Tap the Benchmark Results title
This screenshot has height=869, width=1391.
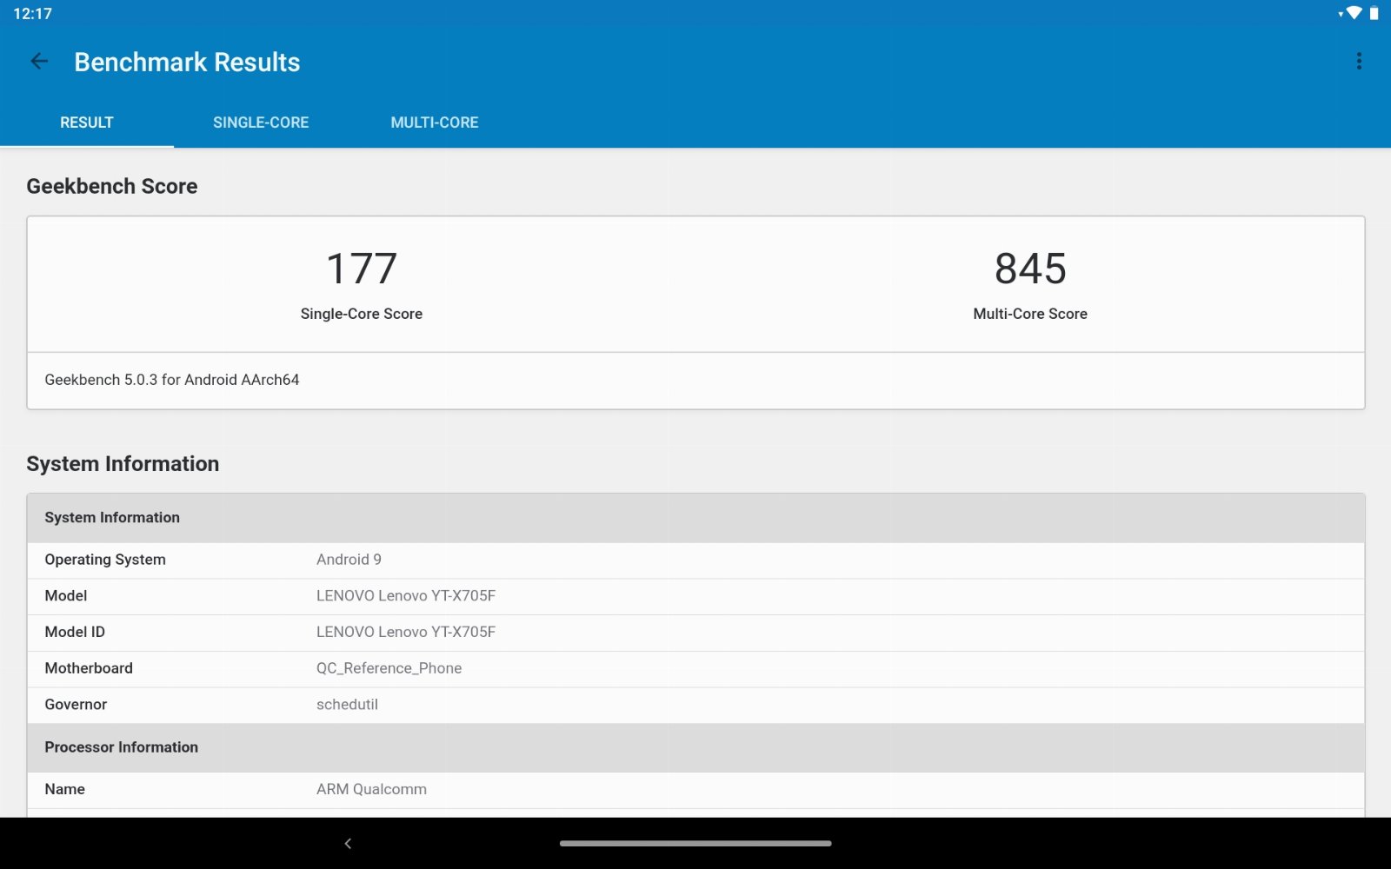coord(187,62)
